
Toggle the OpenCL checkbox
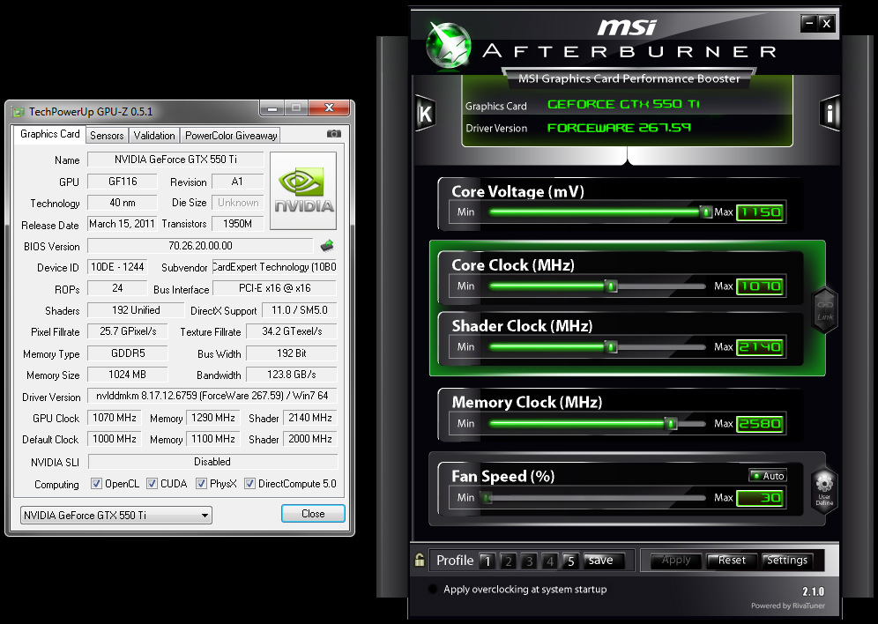tap(96, 484)
